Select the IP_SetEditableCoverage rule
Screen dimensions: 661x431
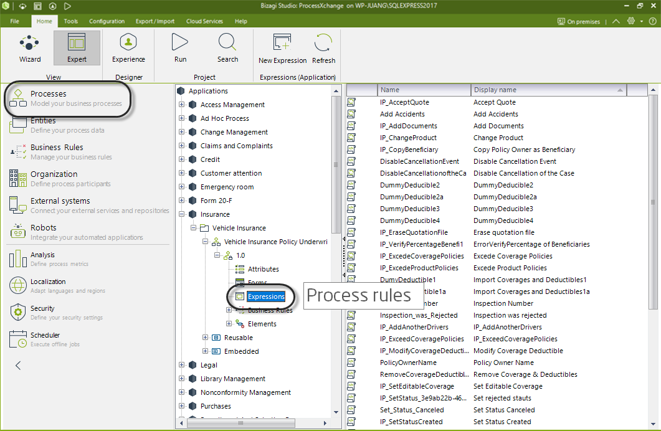pos(417,386)
